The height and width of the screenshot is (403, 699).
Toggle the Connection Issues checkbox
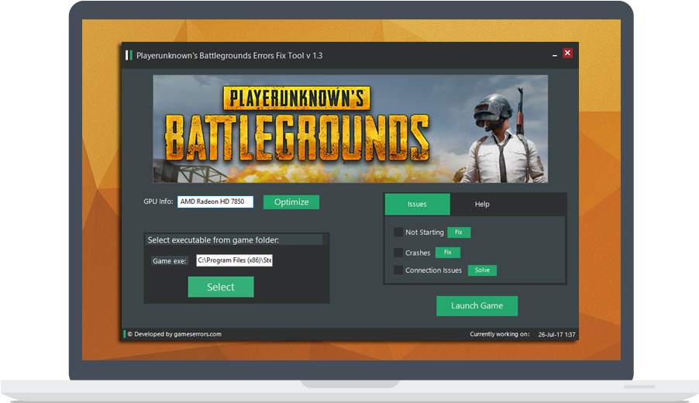pyautogui.click(x=398, y=270)
